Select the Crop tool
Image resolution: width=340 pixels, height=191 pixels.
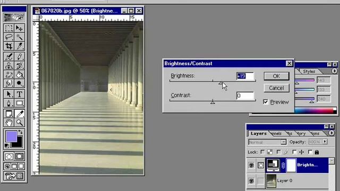coord(9,46)
